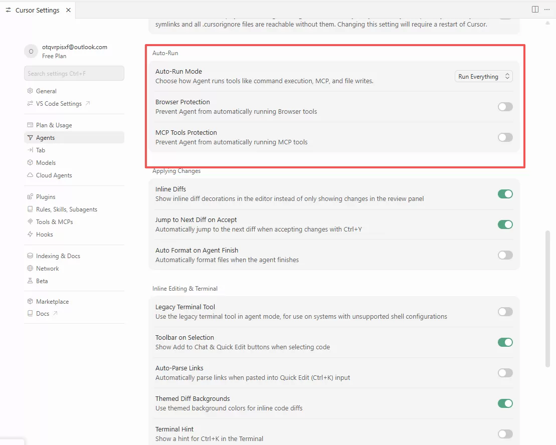The height and width of the screenshot is (445, 556).
Task: Click the Tab arrow icon in sidebar
Action: [30, 150]
